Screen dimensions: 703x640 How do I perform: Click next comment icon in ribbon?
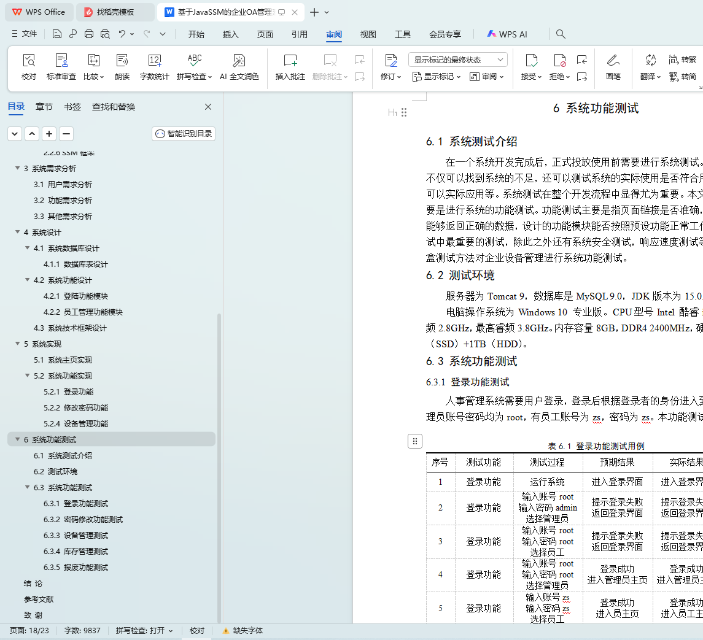point(360,77)
